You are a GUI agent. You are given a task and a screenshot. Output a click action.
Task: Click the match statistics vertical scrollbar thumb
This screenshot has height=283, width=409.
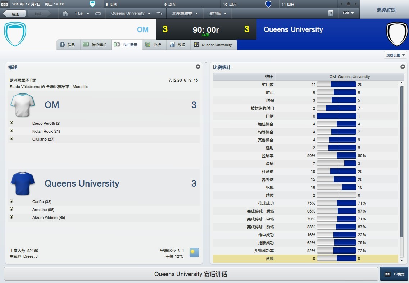coord(401,162)
